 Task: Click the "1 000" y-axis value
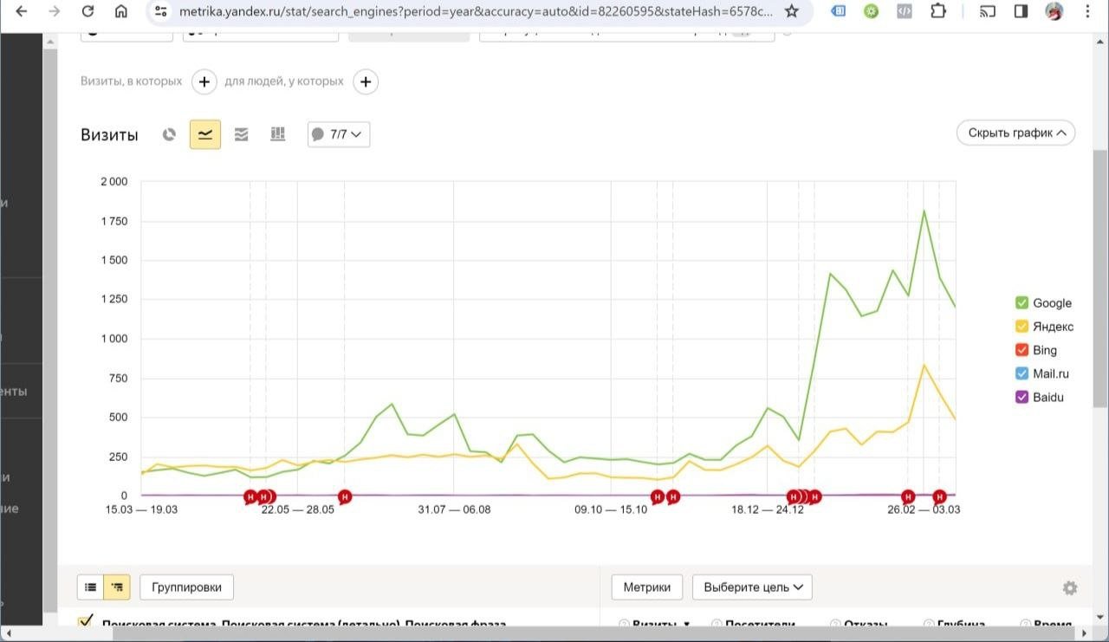tap(113, 339)
